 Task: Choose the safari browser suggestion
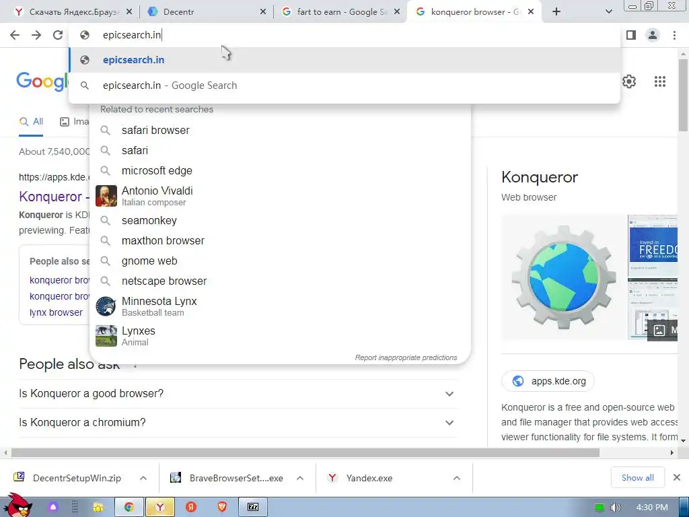coord(280,130)
